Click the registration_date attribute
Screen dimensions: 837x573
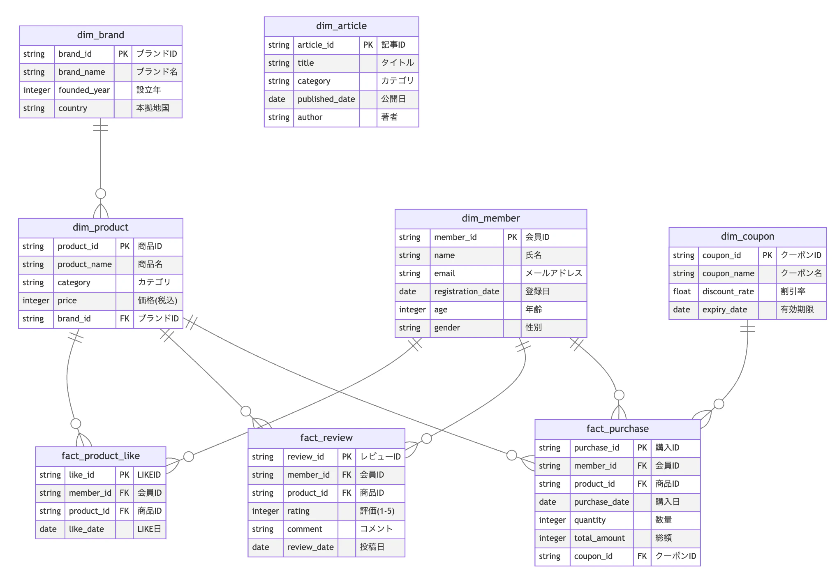(x=467, y=291)
